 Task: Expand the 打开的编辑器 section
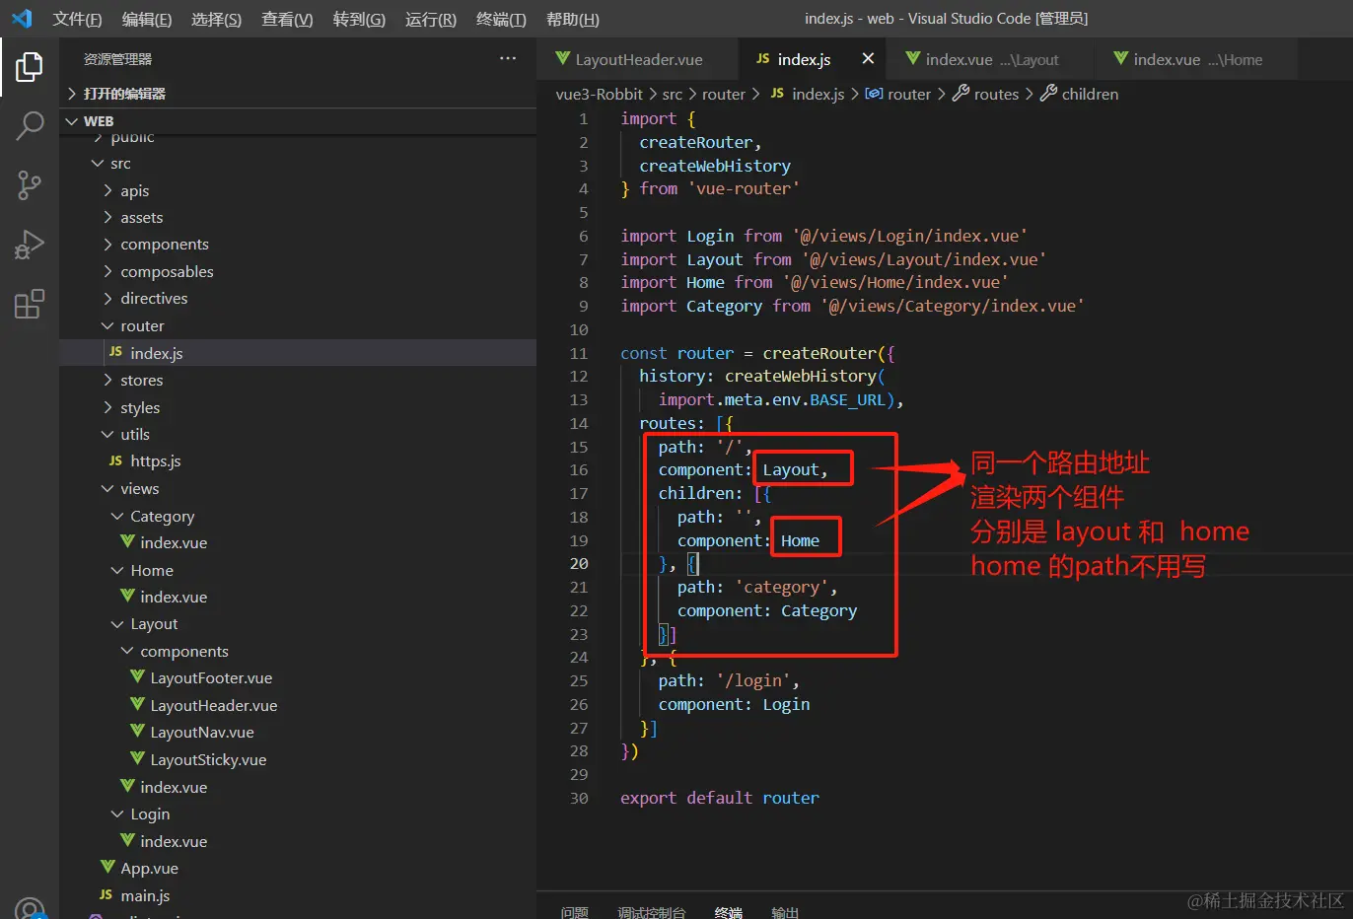point(123,94)
